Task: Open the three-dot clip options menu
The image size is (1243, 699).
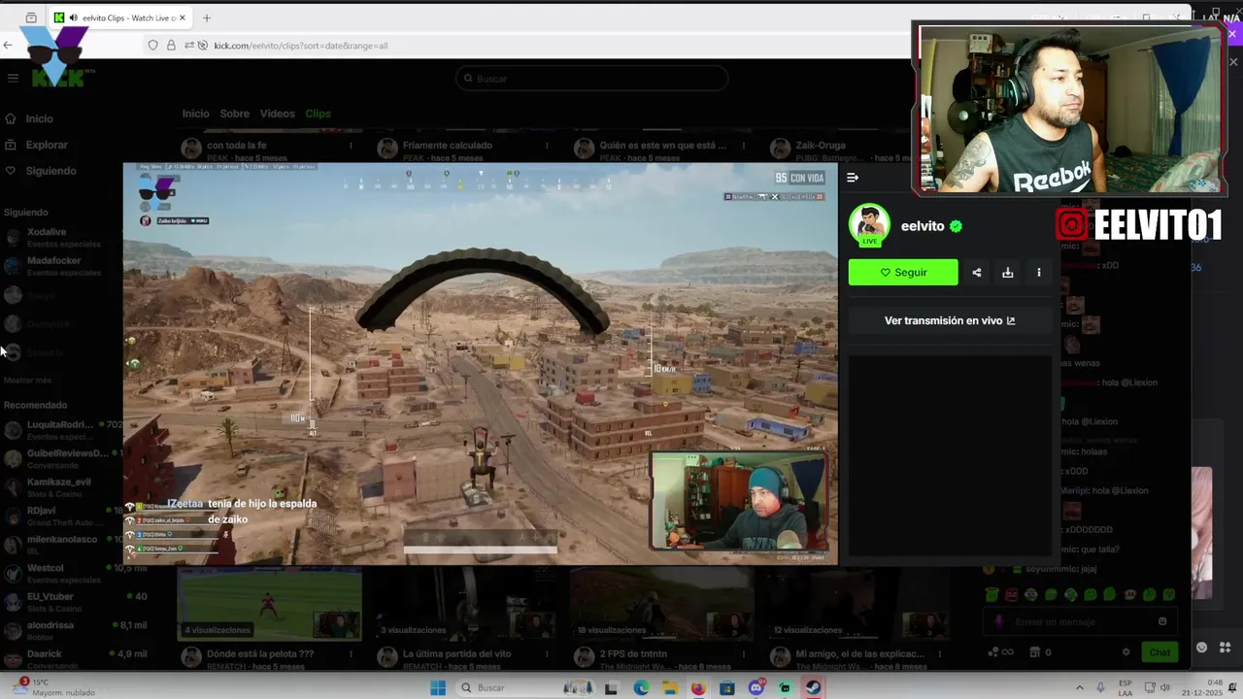Action: (x=1039, y=273)
